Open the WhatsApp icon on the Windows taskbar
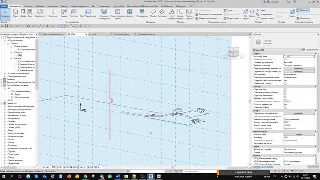Viewport: 320px width, 180px height. (x=110, y=176)
